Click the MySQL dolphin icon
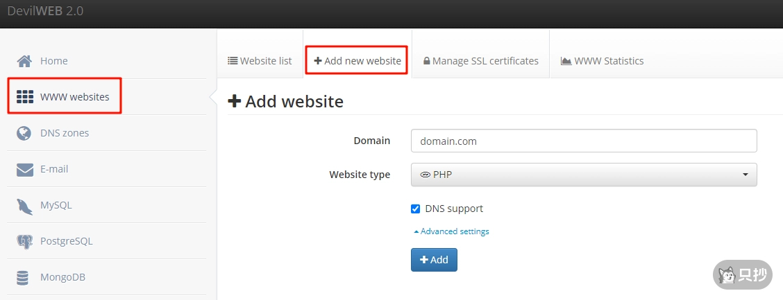This screenshot has height=300, width=783. [x=24, y=205]
